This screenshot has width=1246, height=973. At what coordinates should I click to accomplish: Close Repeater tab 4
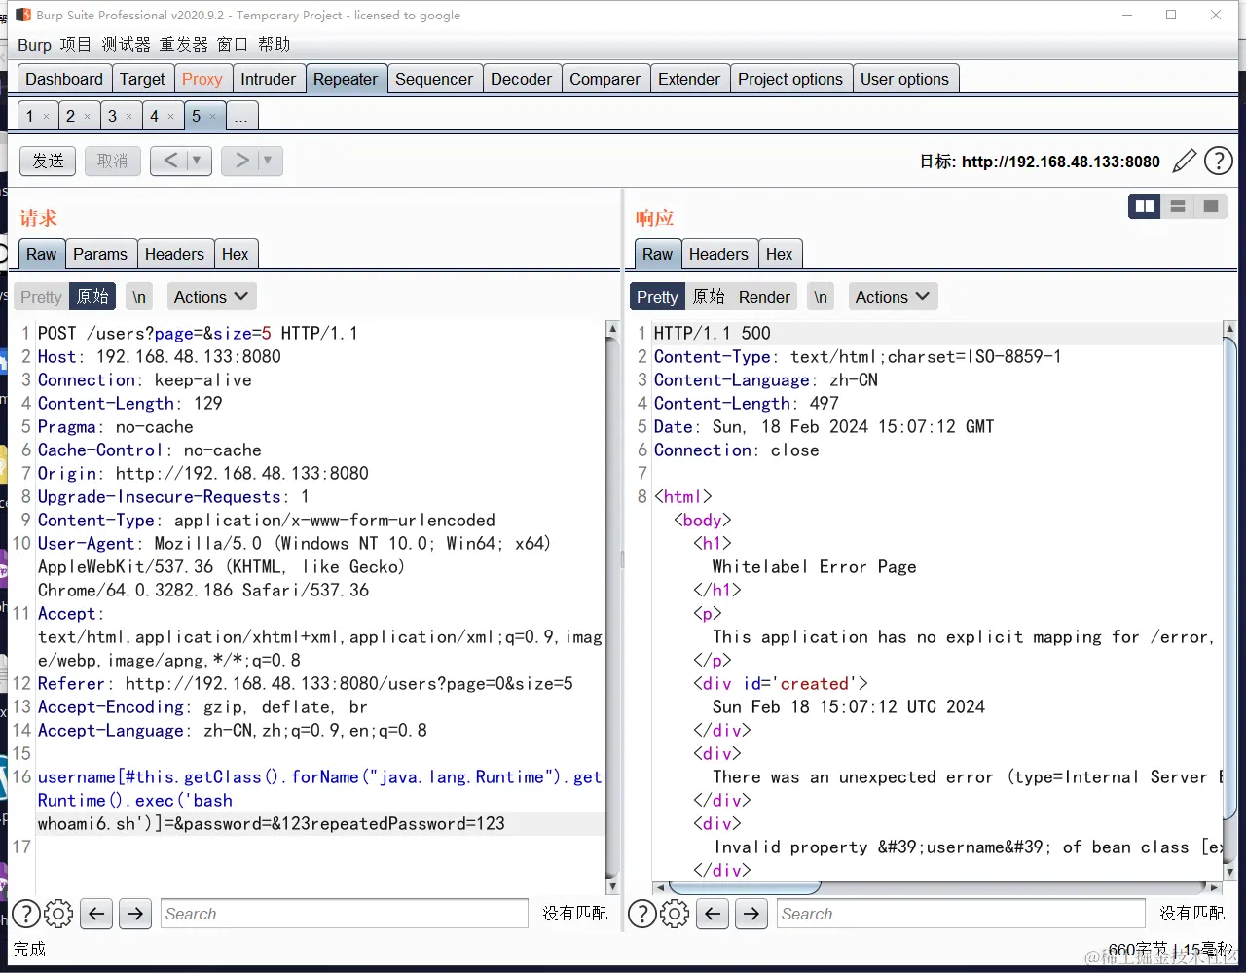pos(170,117)
